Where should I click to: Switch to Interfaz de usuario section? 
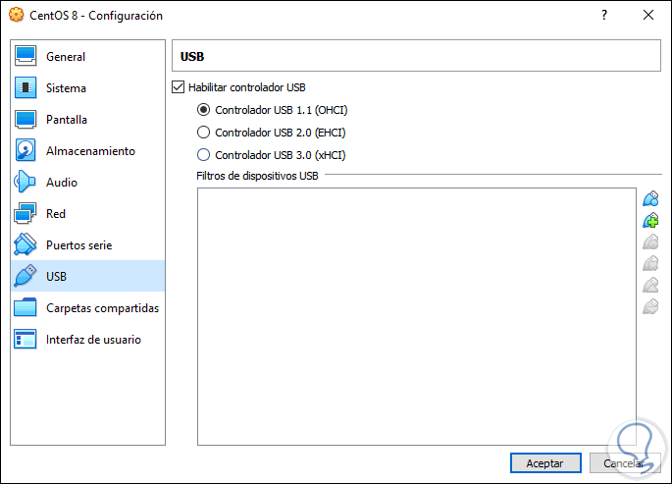tap(93, 340)
